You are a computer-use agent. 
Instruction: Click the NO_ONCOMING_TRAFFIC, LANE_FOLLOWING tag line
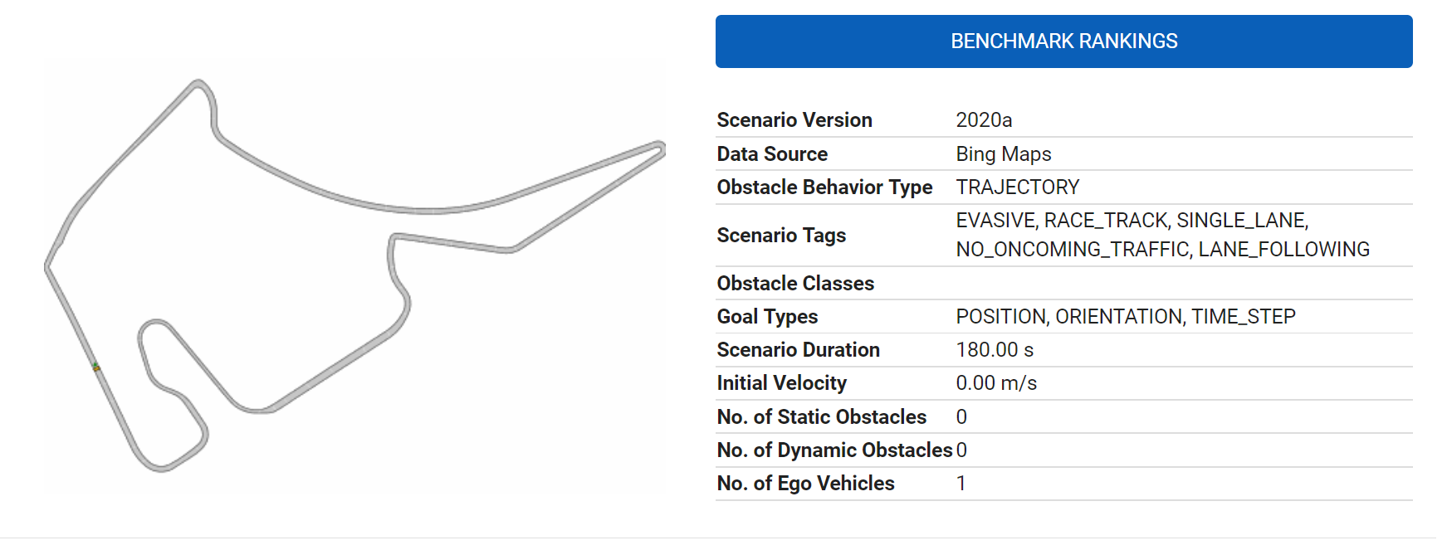pyautogui.click(x=1162, y=250)
